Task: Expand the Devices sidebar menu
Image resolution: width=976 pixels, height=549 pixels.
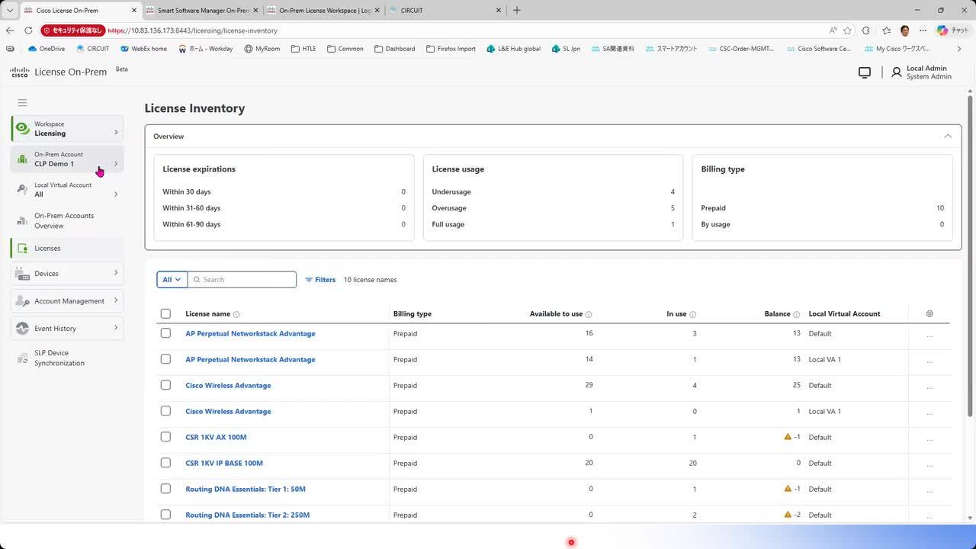Action: click(x=67, y=273)
